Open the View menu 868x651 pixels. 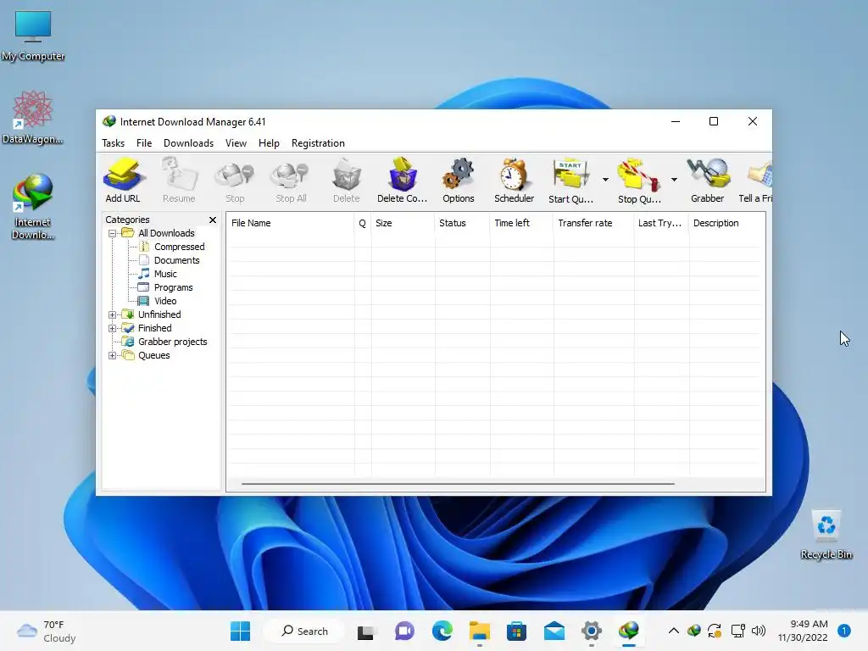[236, 142]
